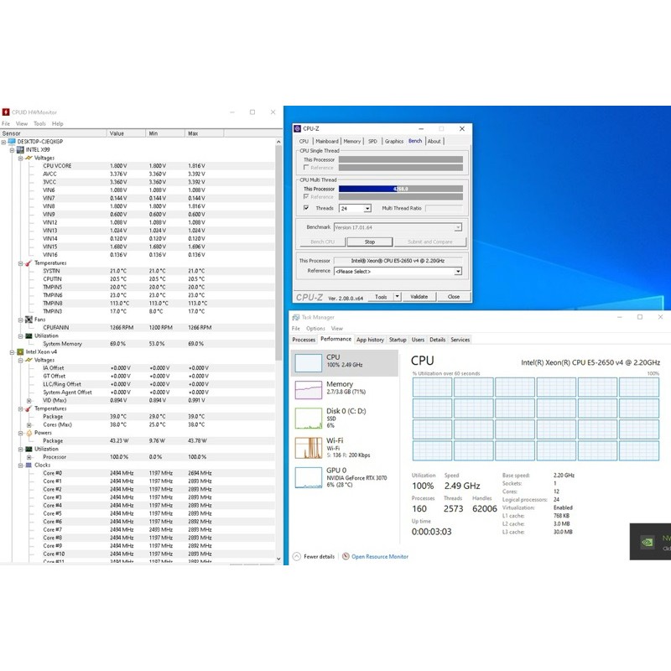Open the Tools menu in HWMonitor
671x671 pixels.
pyautogui.click(x=39, y=124)
